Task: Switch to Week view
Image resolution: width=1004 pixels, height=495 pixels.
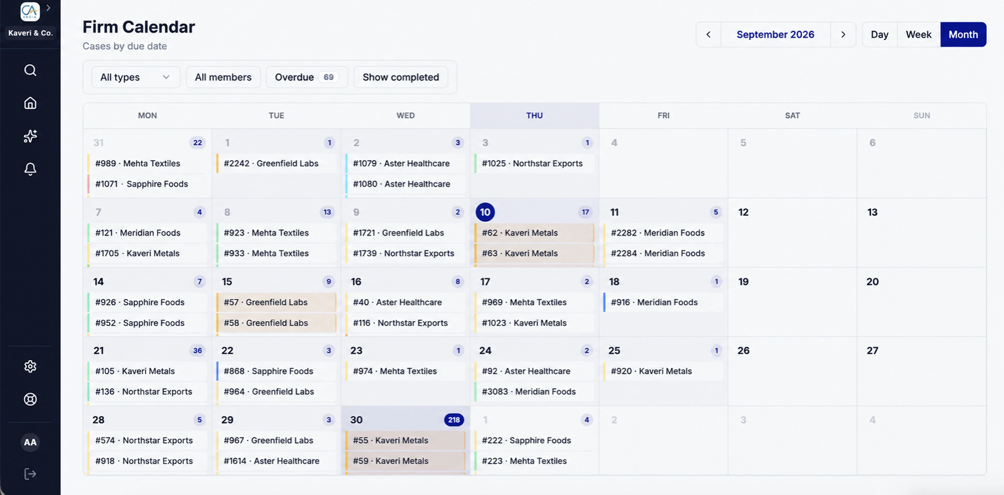Action: [x=918, y=35]
